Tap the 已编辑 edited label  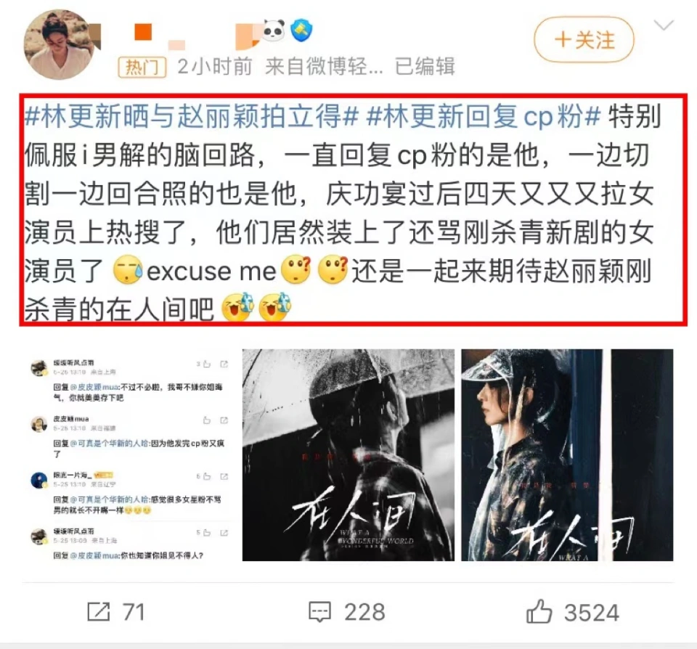[425, 67]
